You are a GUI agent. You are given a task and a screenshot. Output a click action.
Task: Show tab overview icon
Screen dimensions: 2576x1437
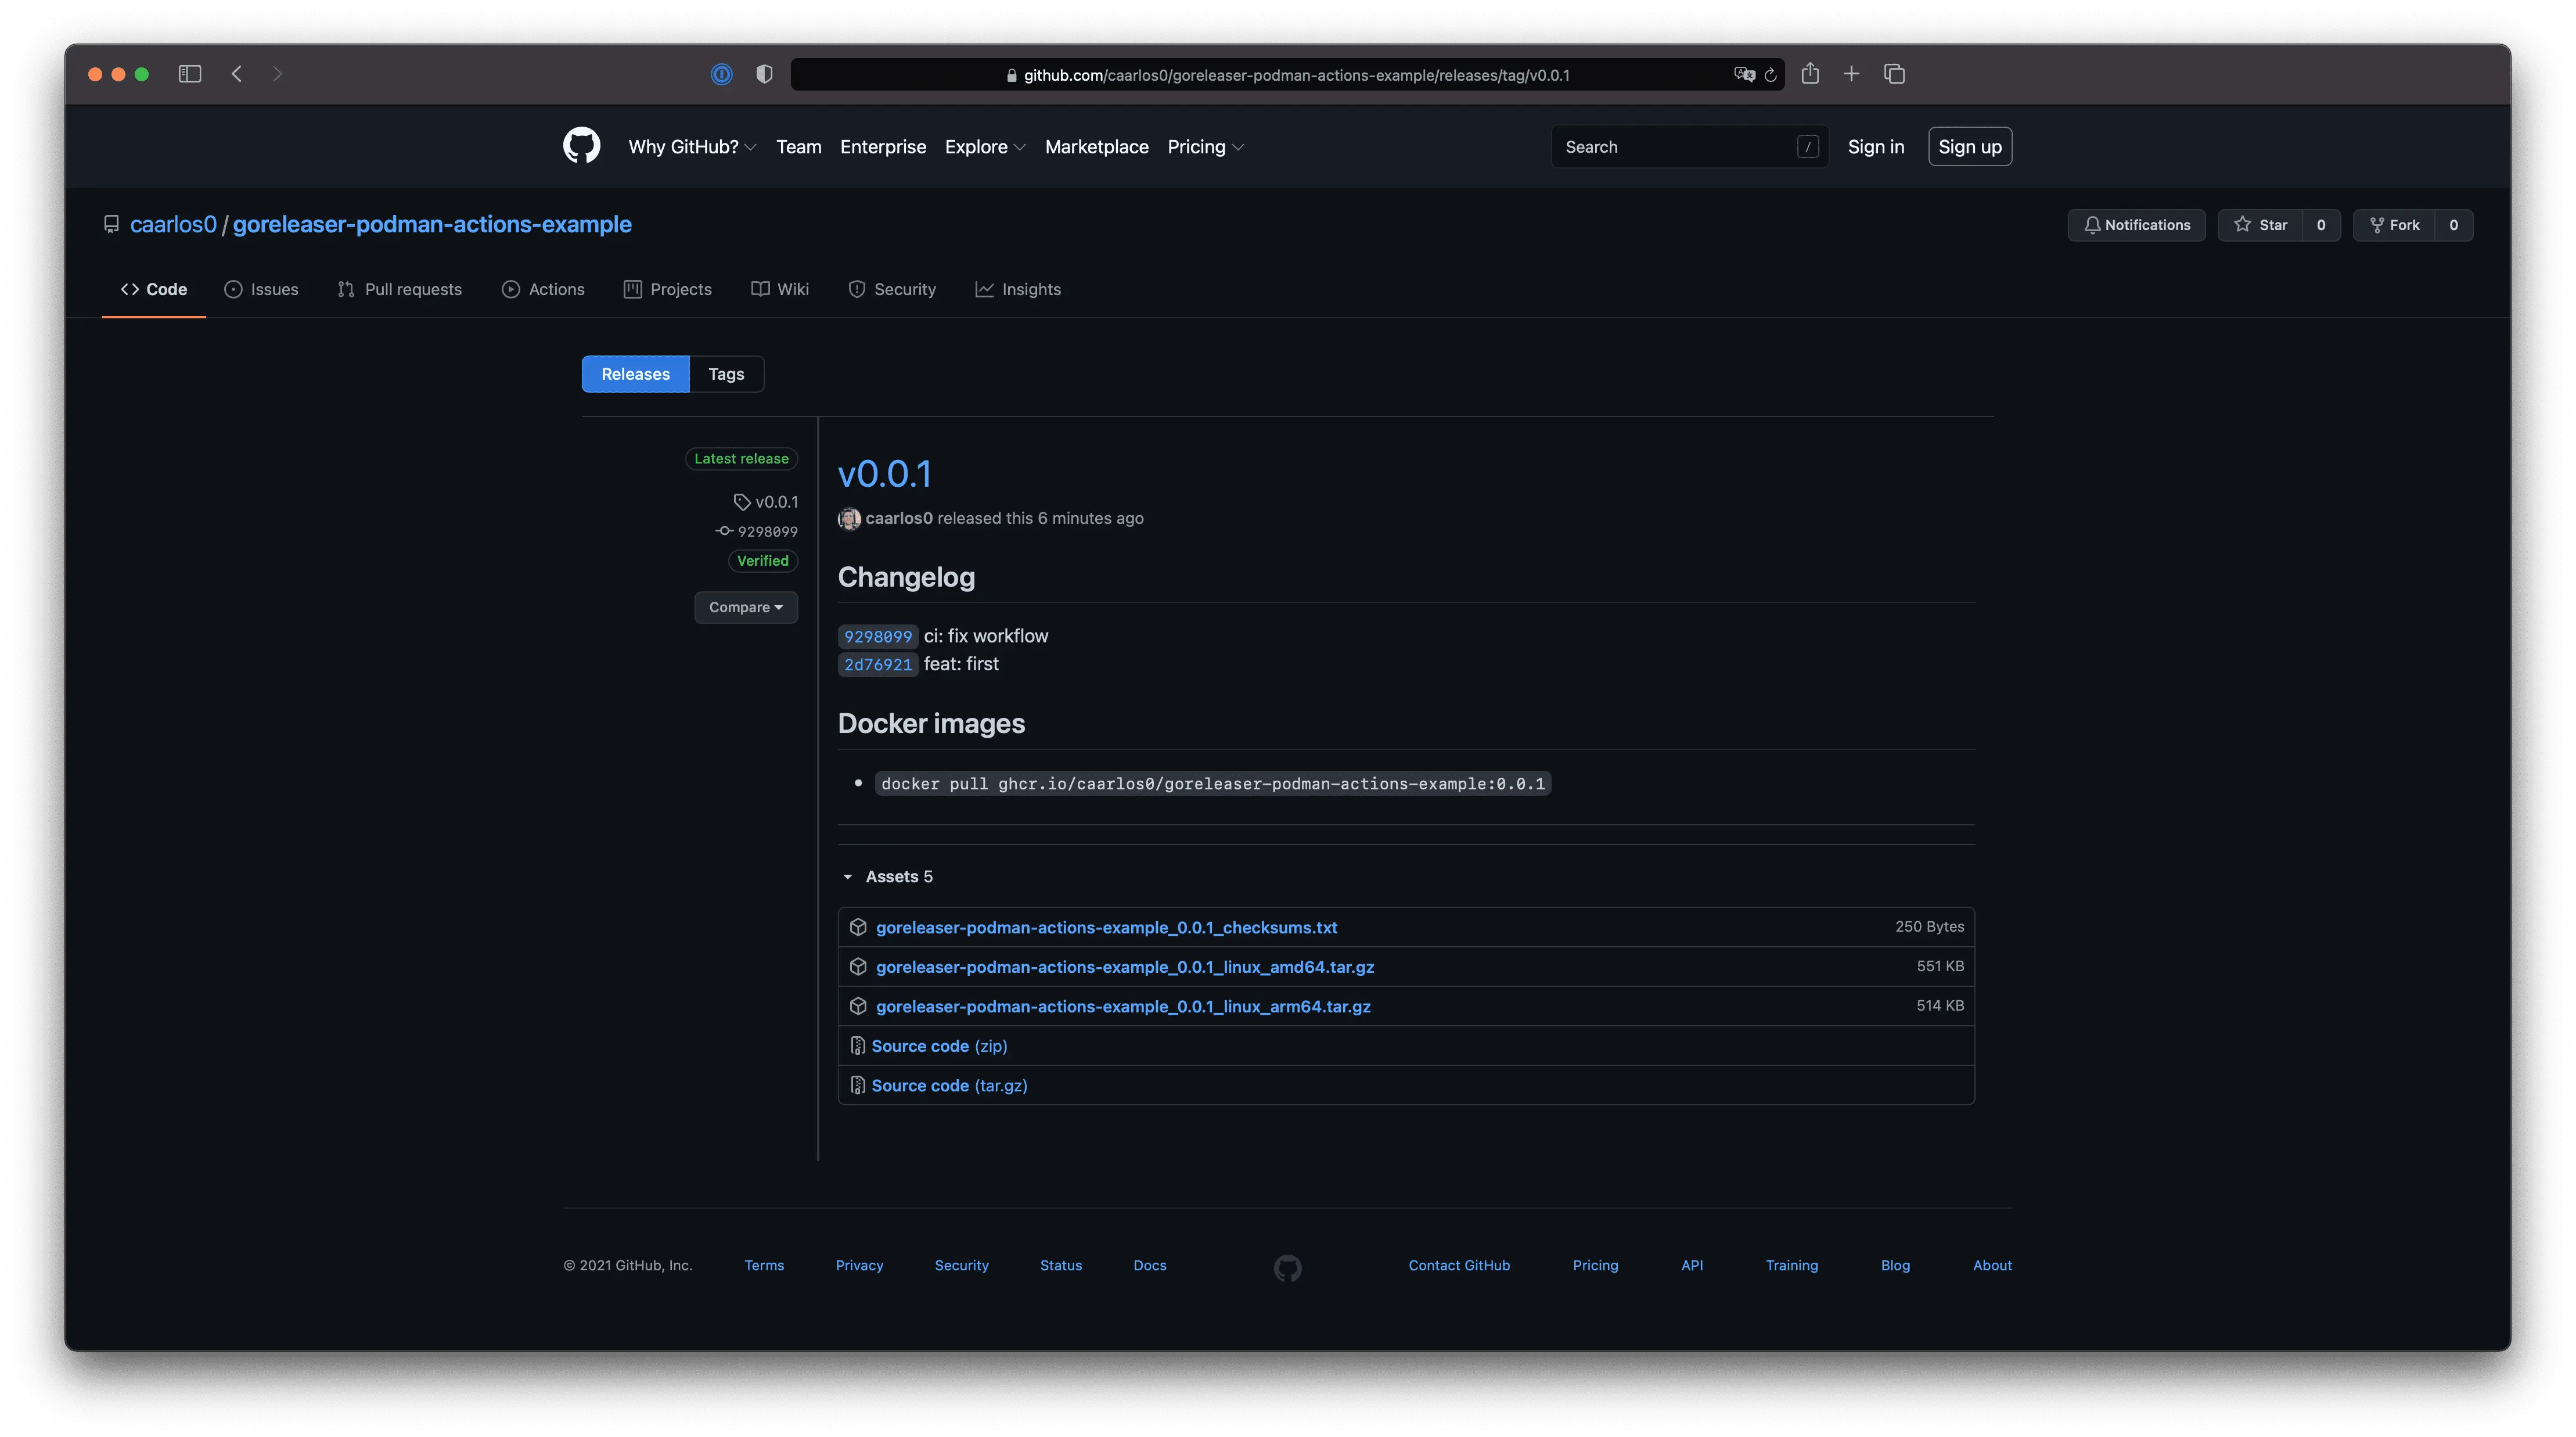1894,74
